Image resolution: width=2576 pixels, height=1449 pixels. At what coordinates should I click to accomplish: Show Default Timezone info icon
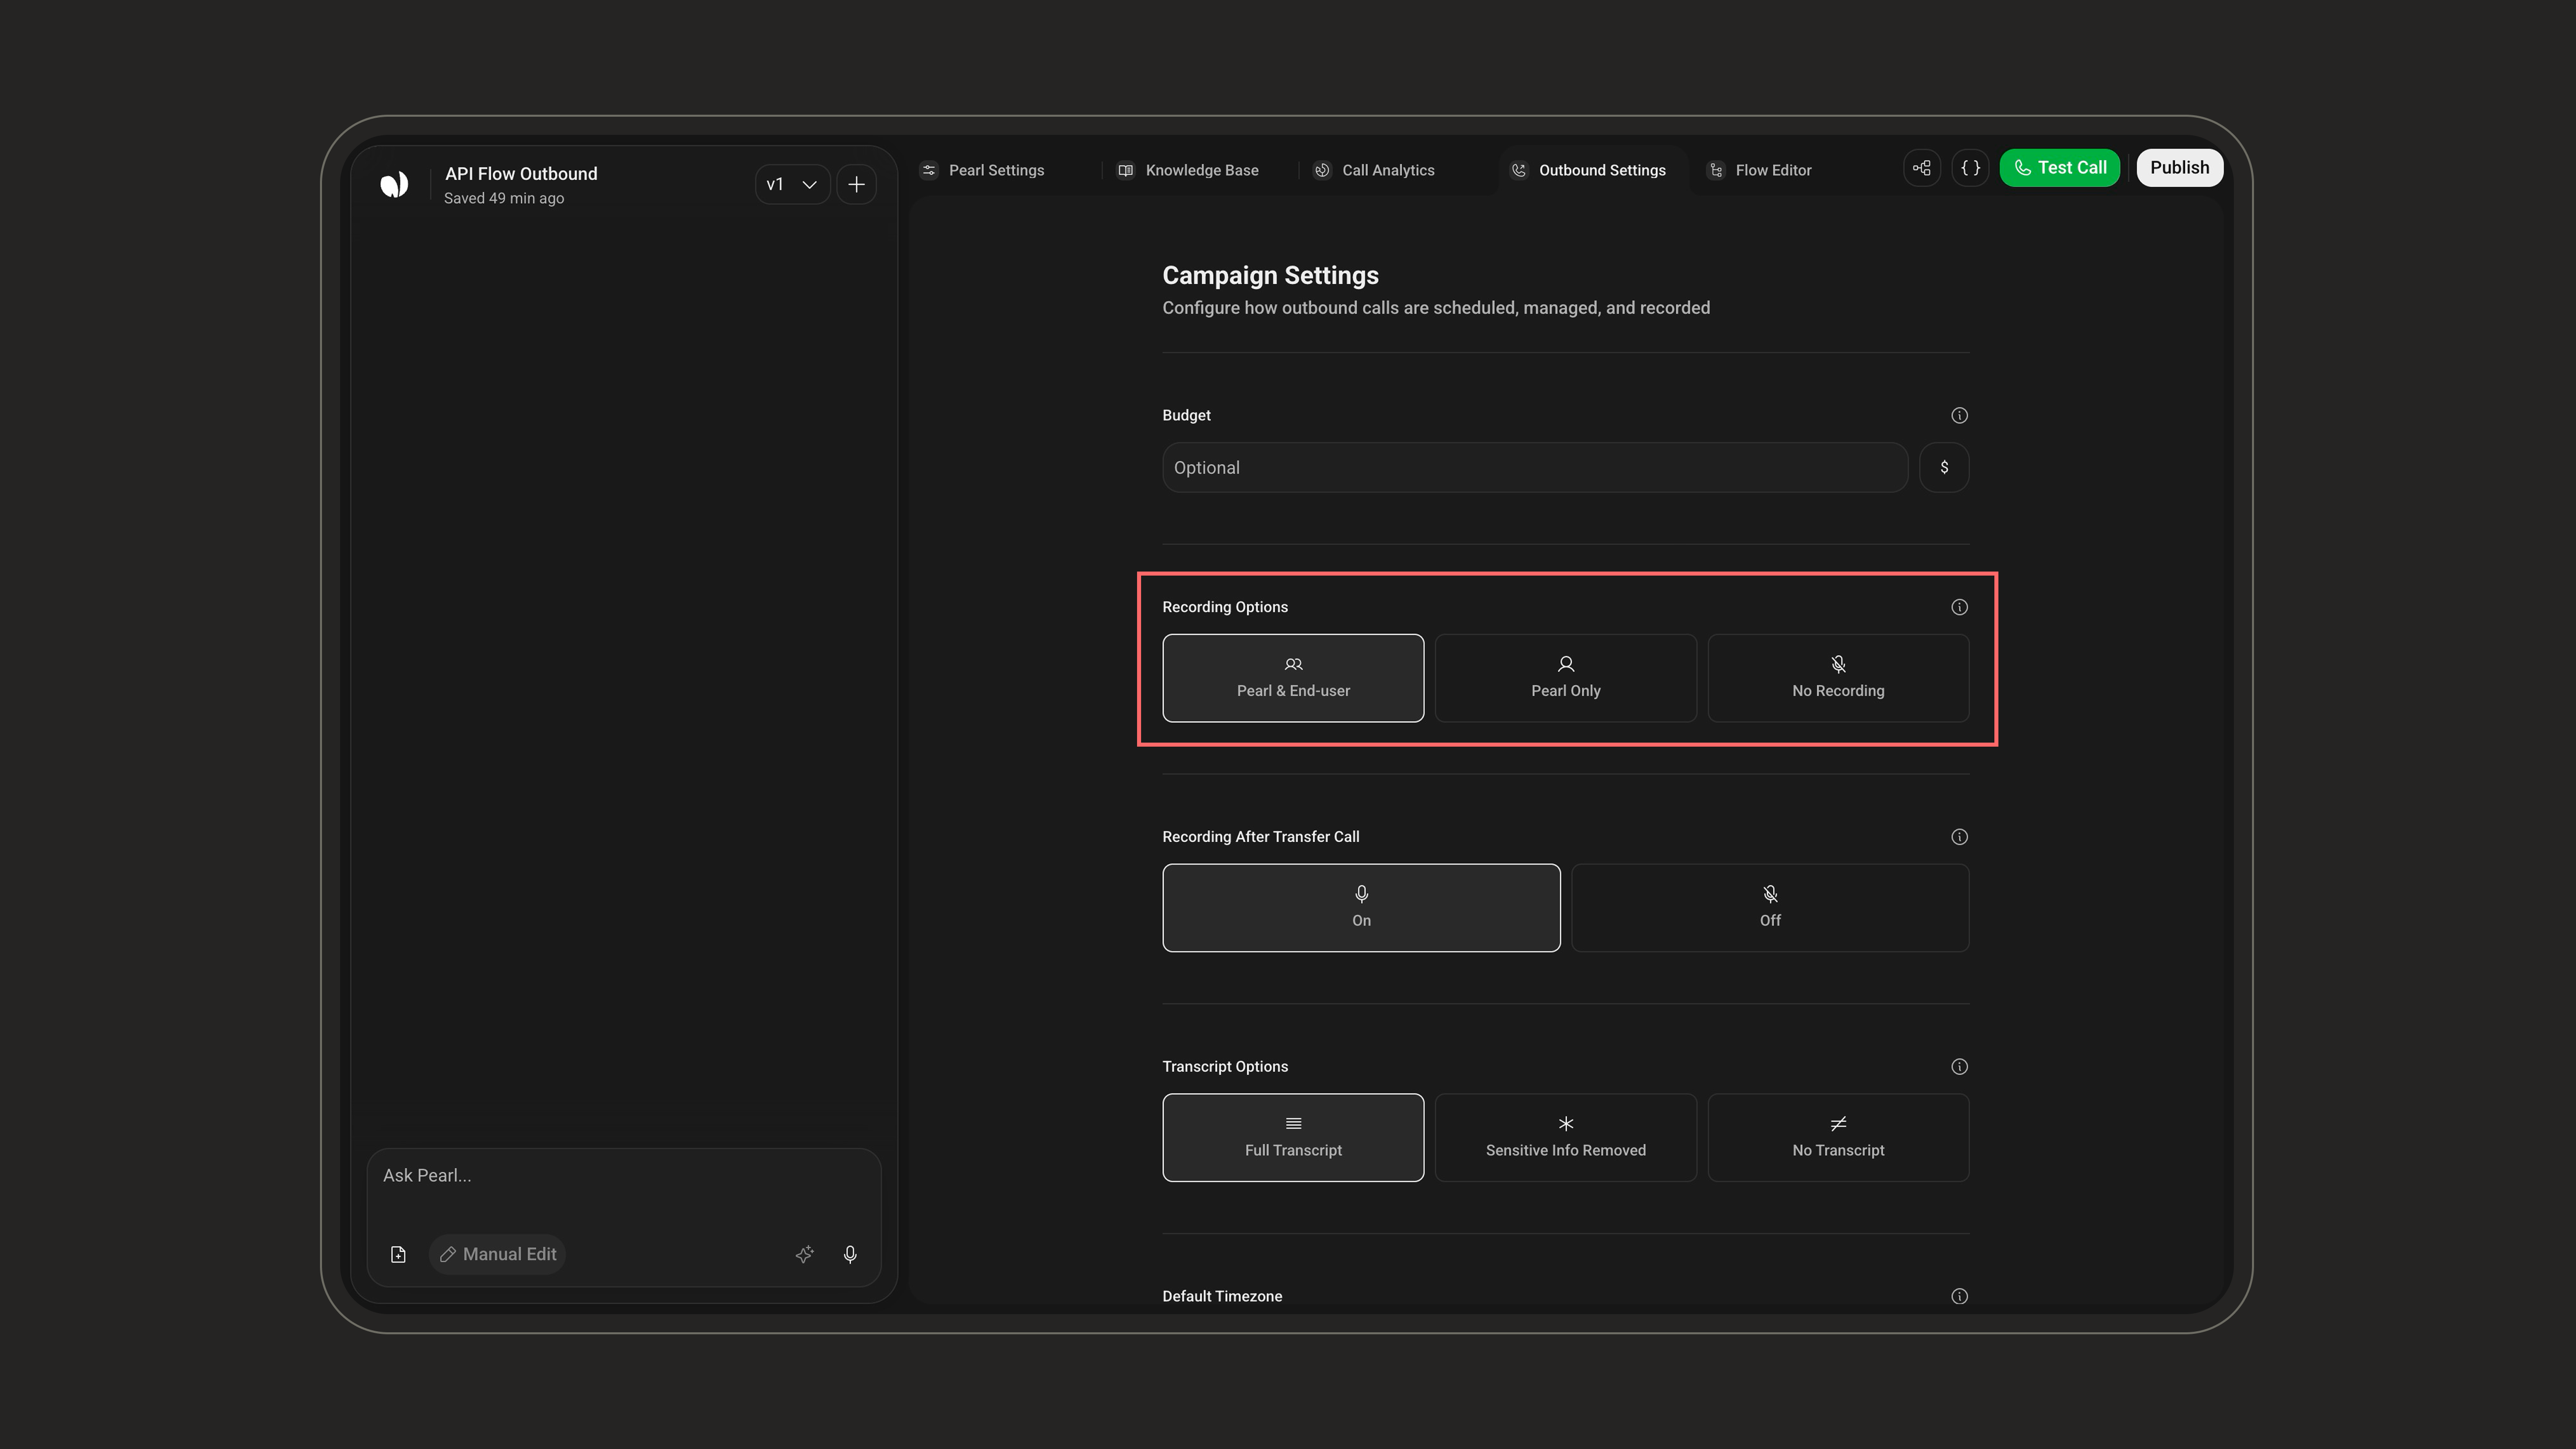(1959, 1297)
